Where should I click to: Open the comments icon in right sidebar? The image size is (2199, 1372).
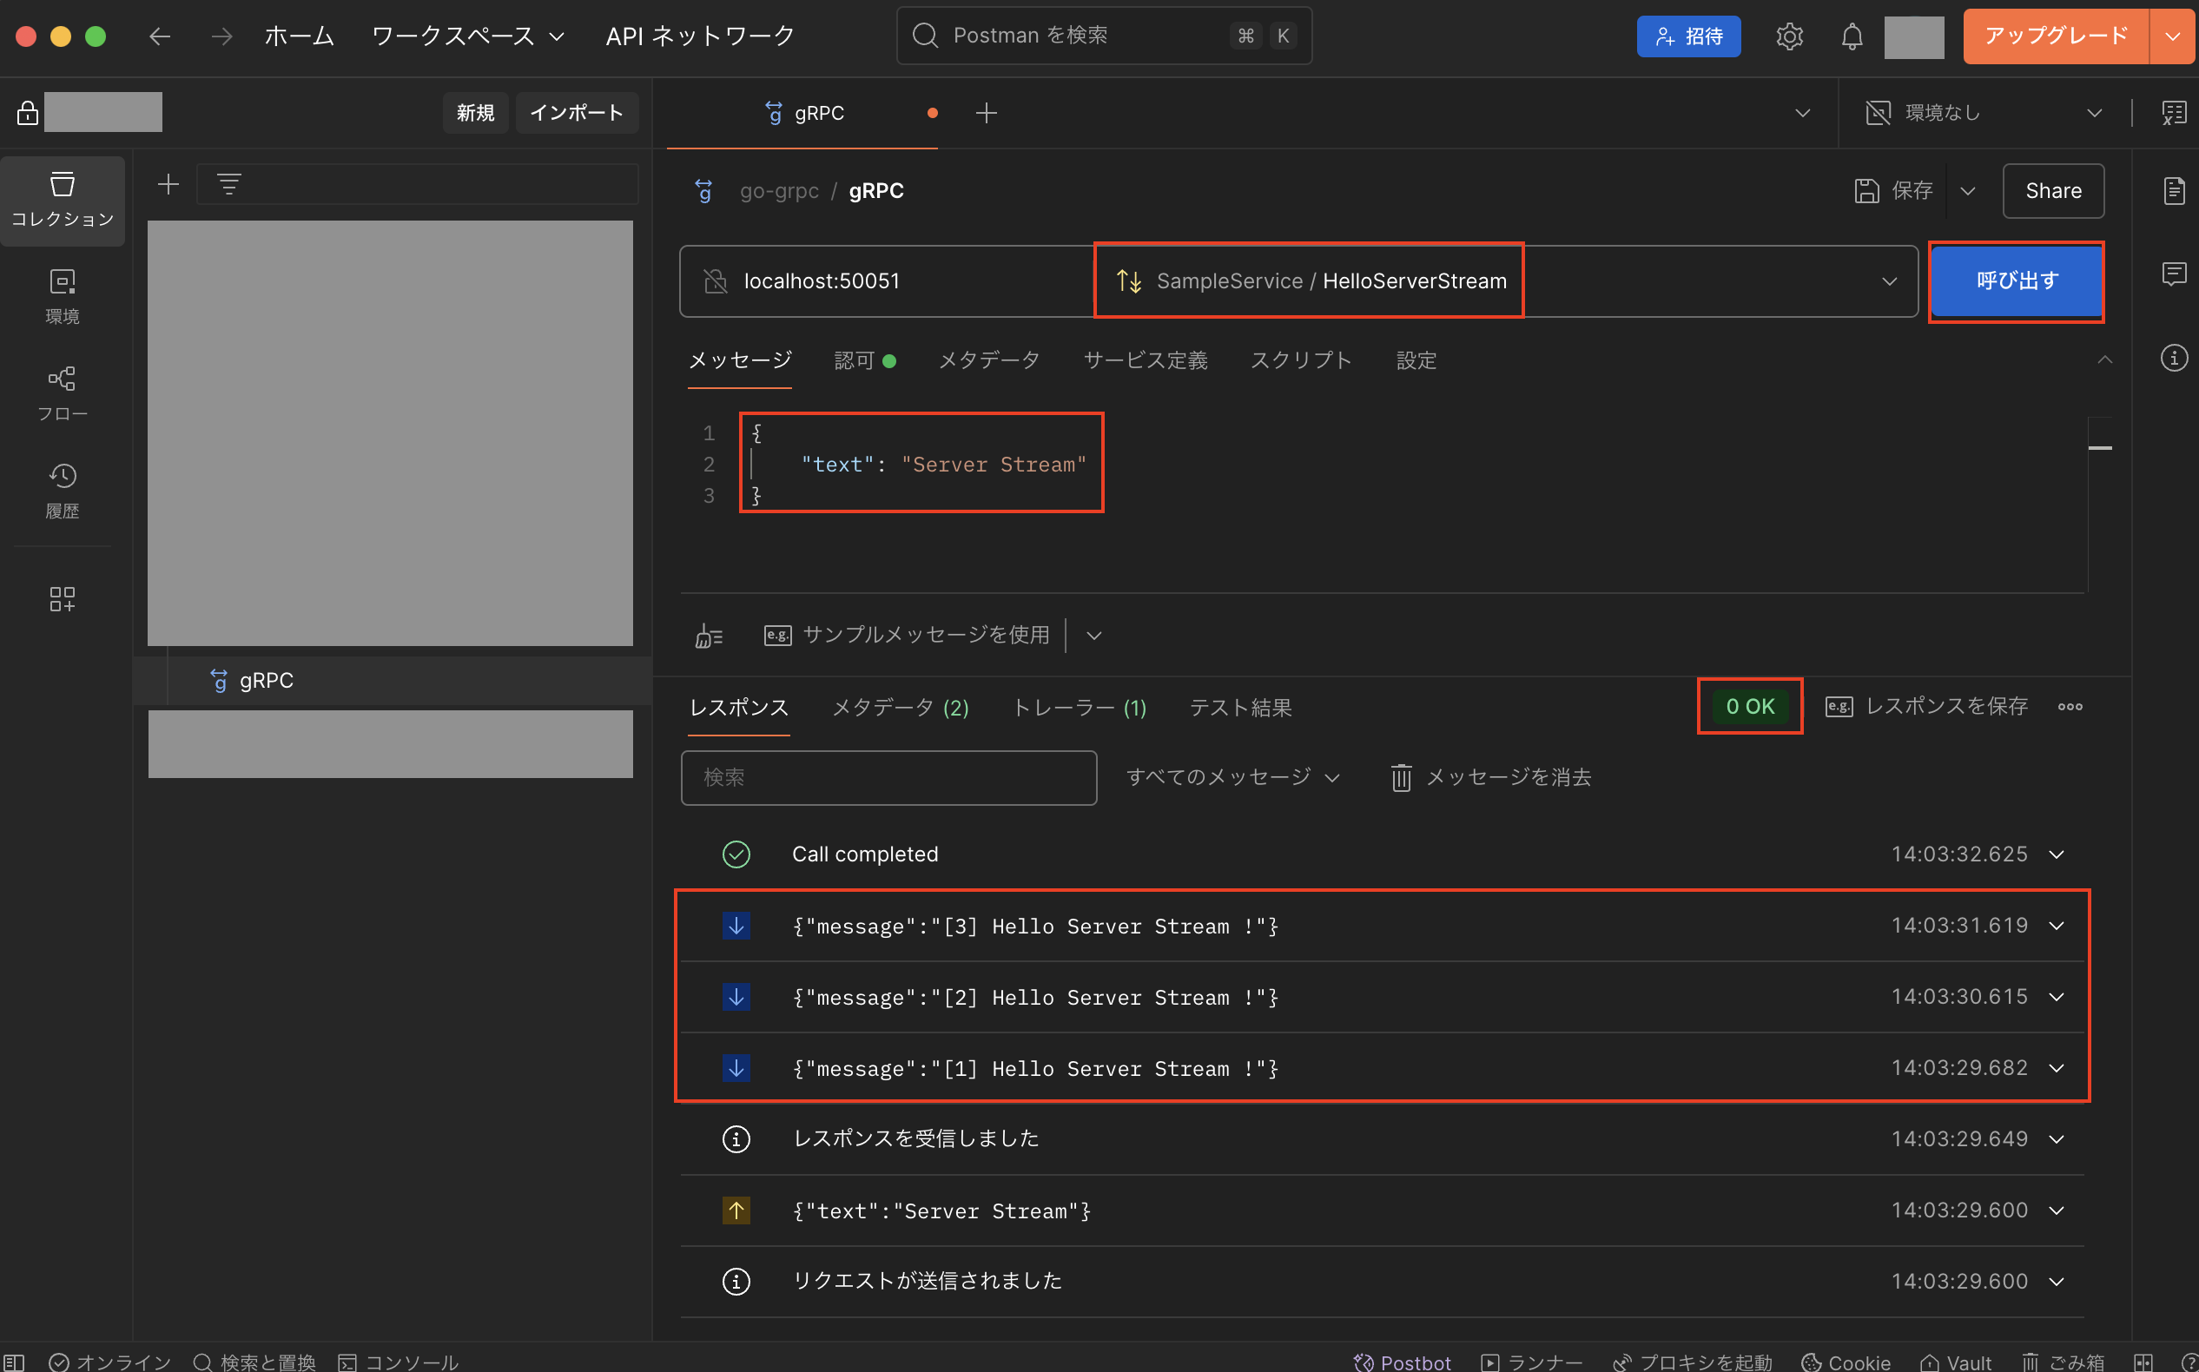pos(2175,274)
